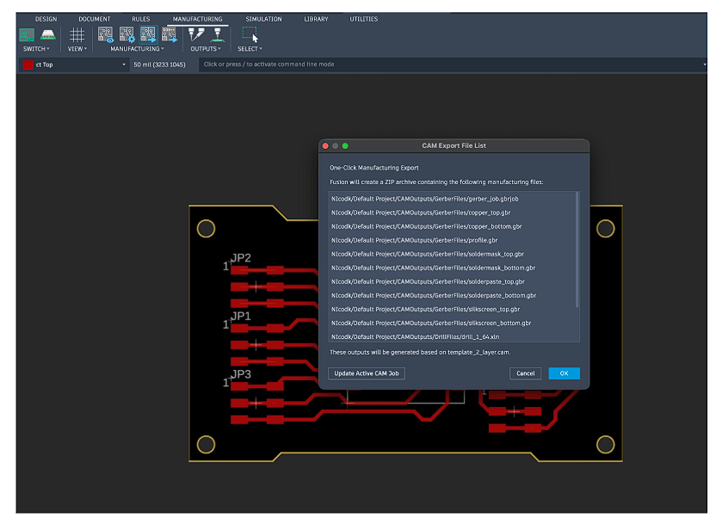
Task: Expand the SWITCH dropdown
Action: [x=36, y=49]
